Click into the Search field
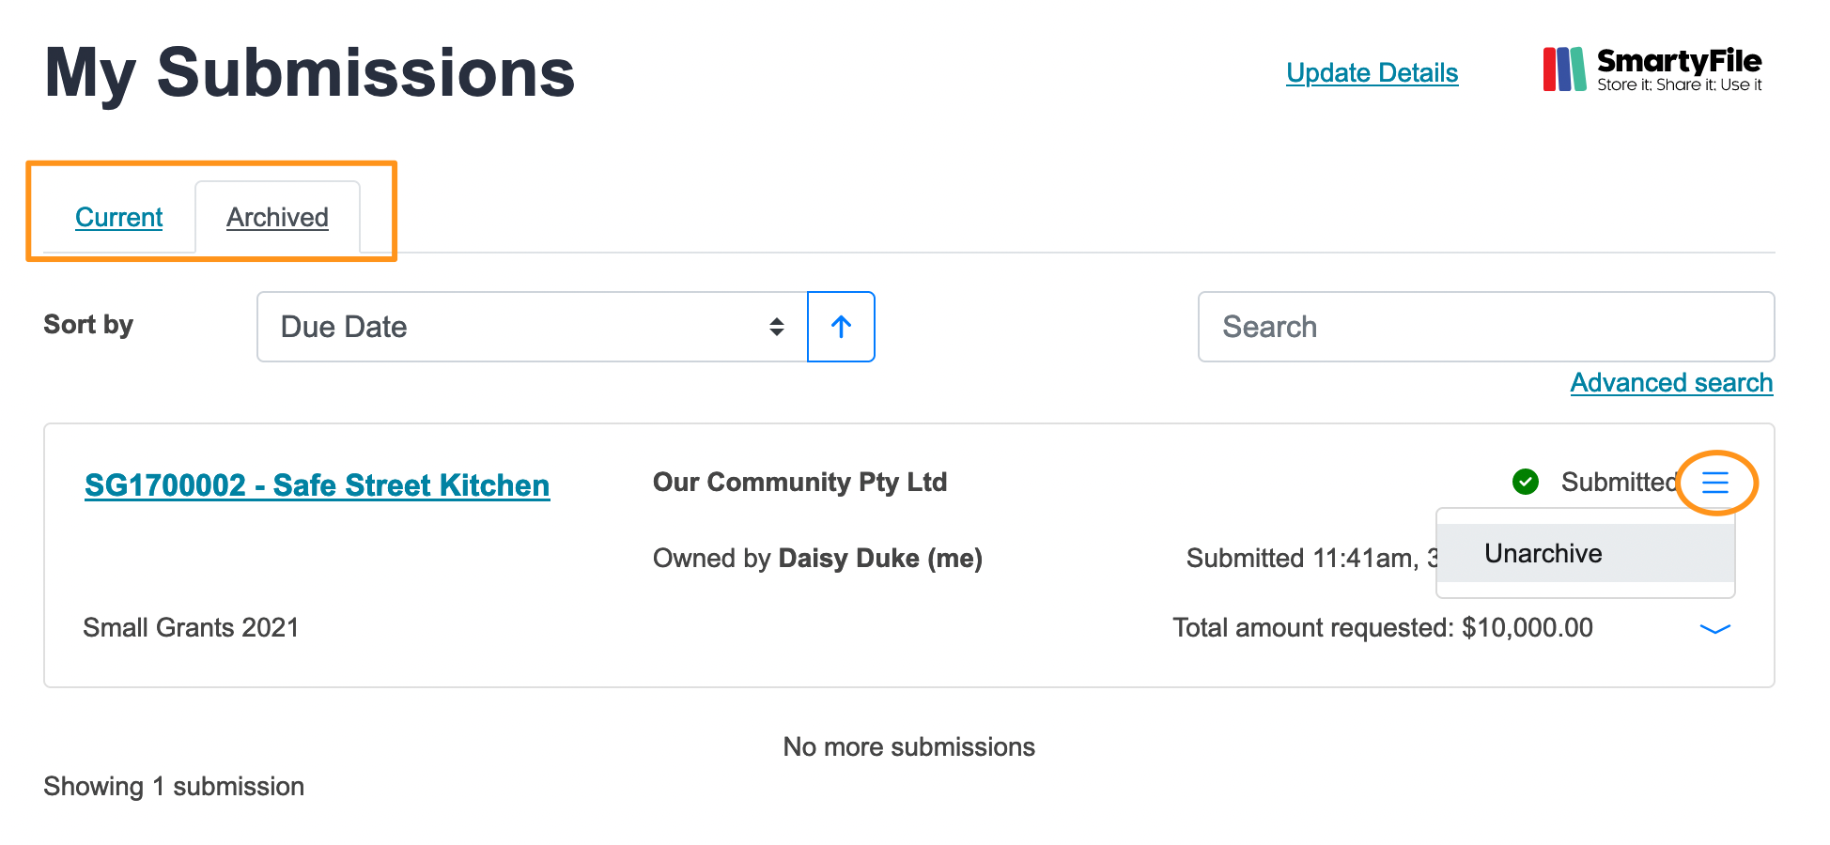1830x845 pixels. 1486,327
